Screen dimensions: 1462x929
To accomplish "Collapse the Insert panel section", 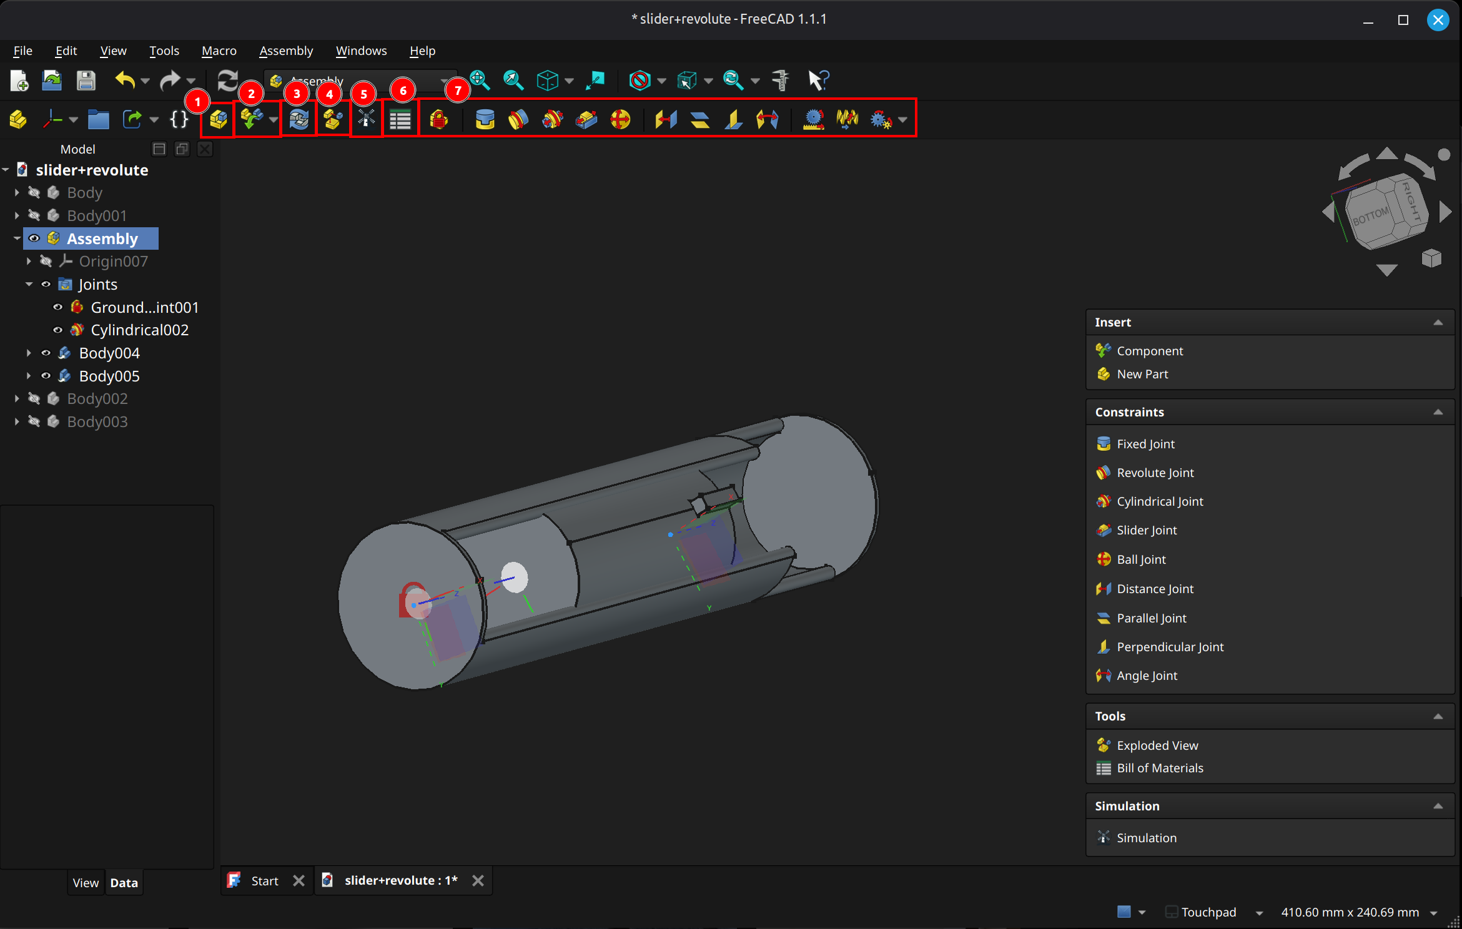I will pos(1438,322).
